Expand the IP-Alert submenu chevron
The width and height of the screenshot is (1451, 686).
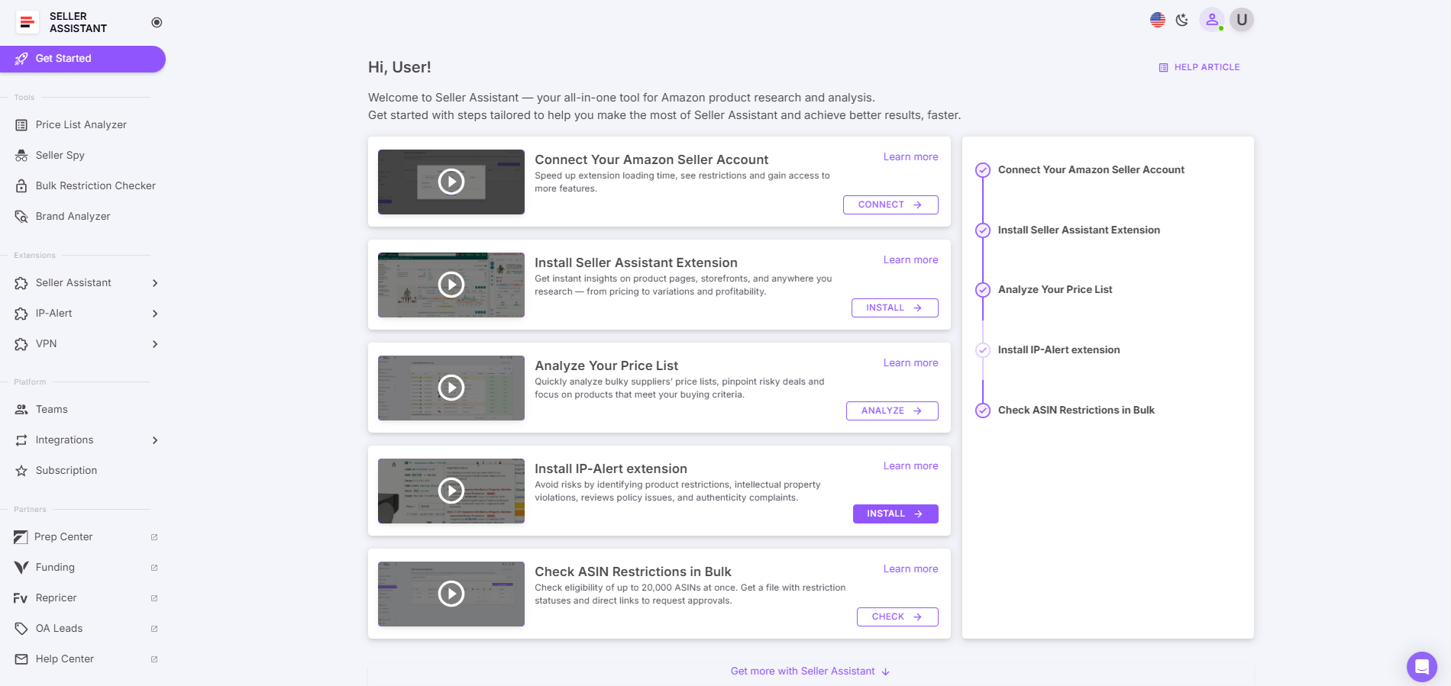[155, 314]
